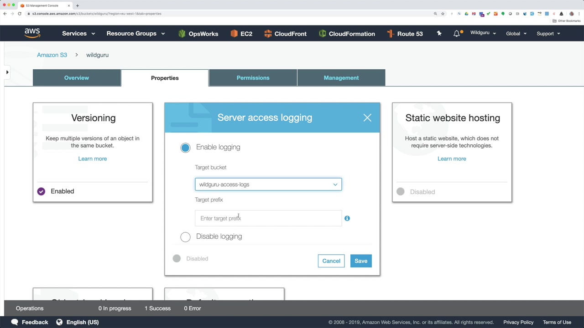
Task: Click Learn more under Versioning
Action: coord(93,159)
